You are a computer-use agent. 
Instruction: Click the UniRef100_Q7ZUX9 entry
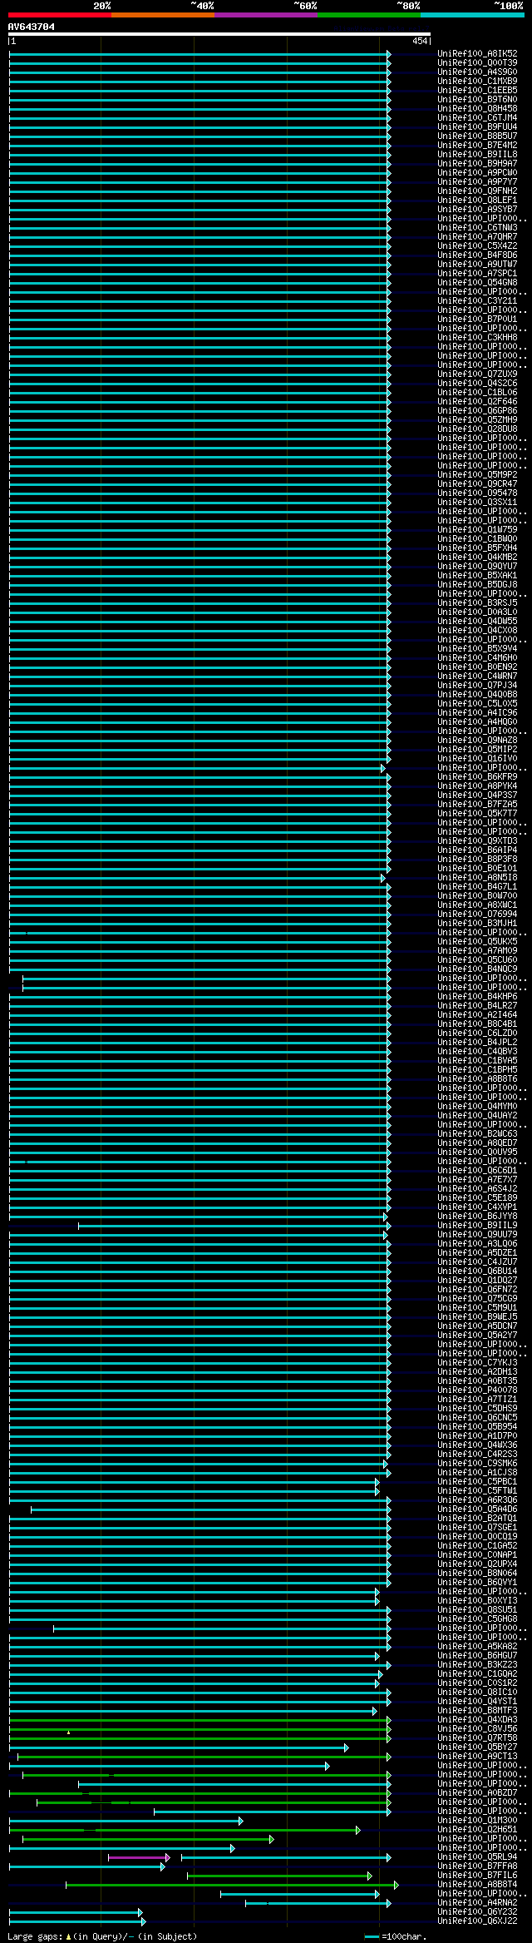pyautogui.click(x=477, y=374)
